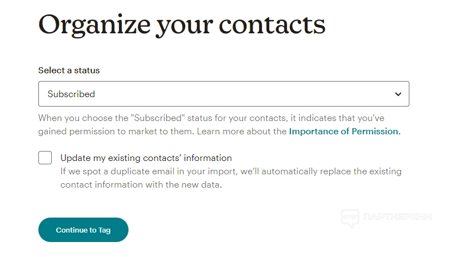The height and width of the screenshot is (257, 460).
Task: Click the "Select a status" field label
Action: [69, 70]
